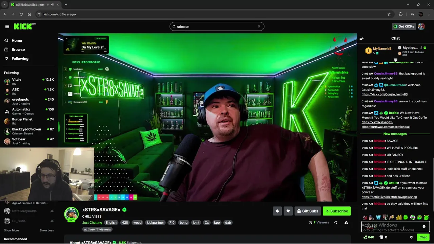The image size is (434, 244).
Task: Clear the crimson search with X
Action: [259, 26]
